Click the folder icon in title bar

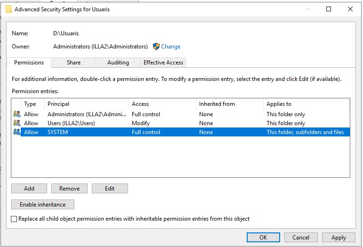click(8, 9)
